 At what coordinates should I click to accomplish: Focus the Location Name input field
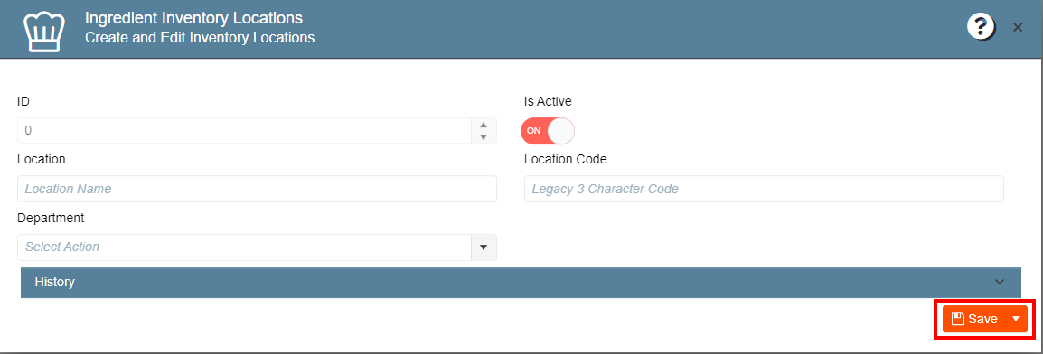(x=257, y=189)
